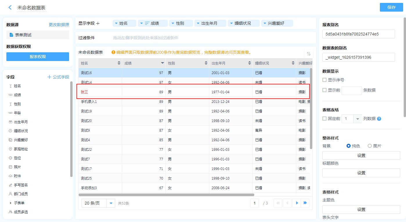The height and width of the screenshot is (222, 406).
Task: Click the sort toggle icon above table
Action: 308,54
